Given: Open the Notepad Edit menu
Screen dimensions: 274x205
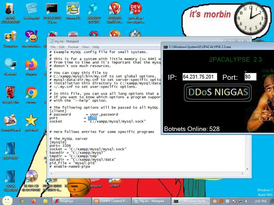Looking at the screenshot, I should point(62,47).
